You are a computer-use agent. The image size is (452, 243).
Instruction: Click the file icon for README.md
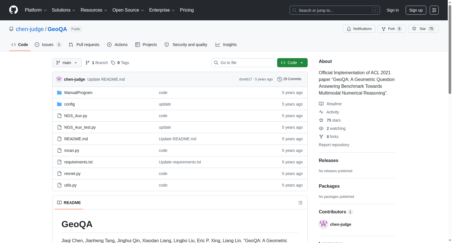pyautogui.click(x=59, y=139)
